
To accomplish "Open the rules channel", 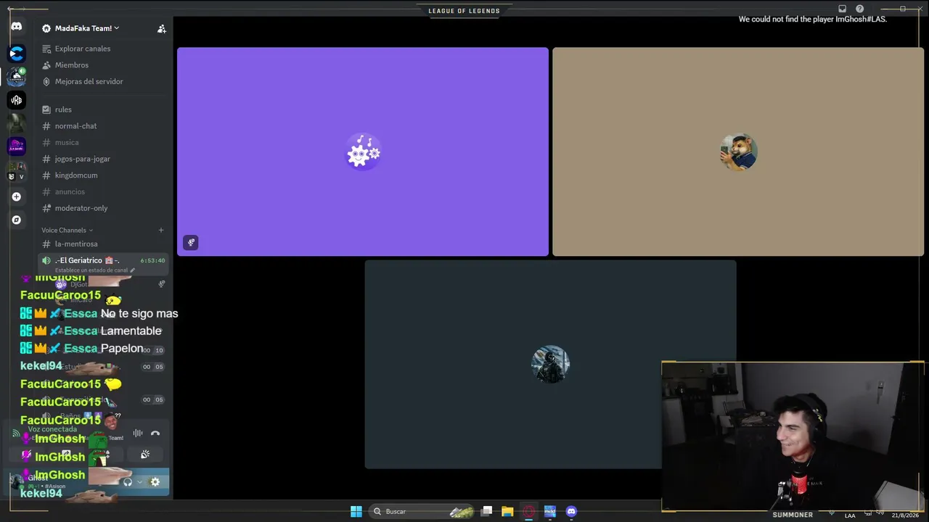I will coord(63,109).
